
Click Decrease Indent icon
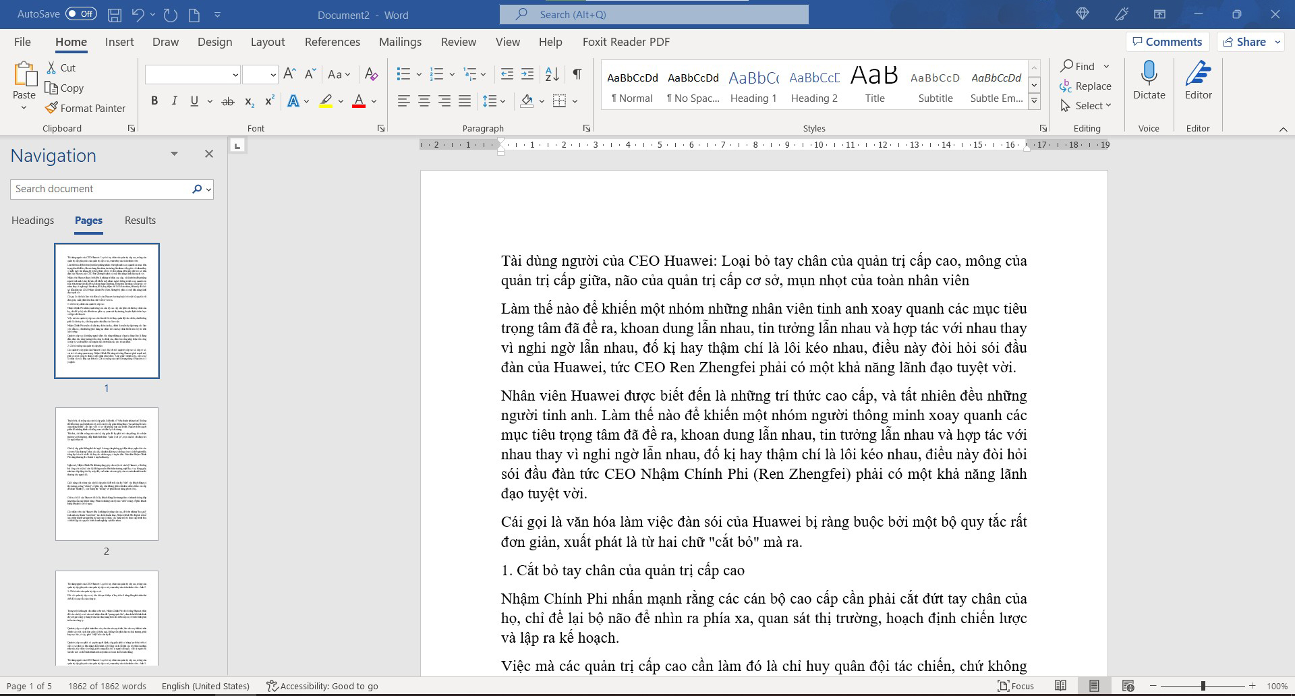507,74
